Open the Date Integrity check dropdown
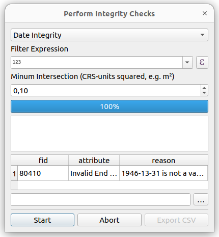This screenshot has width=219, height=237. [109, 35]
